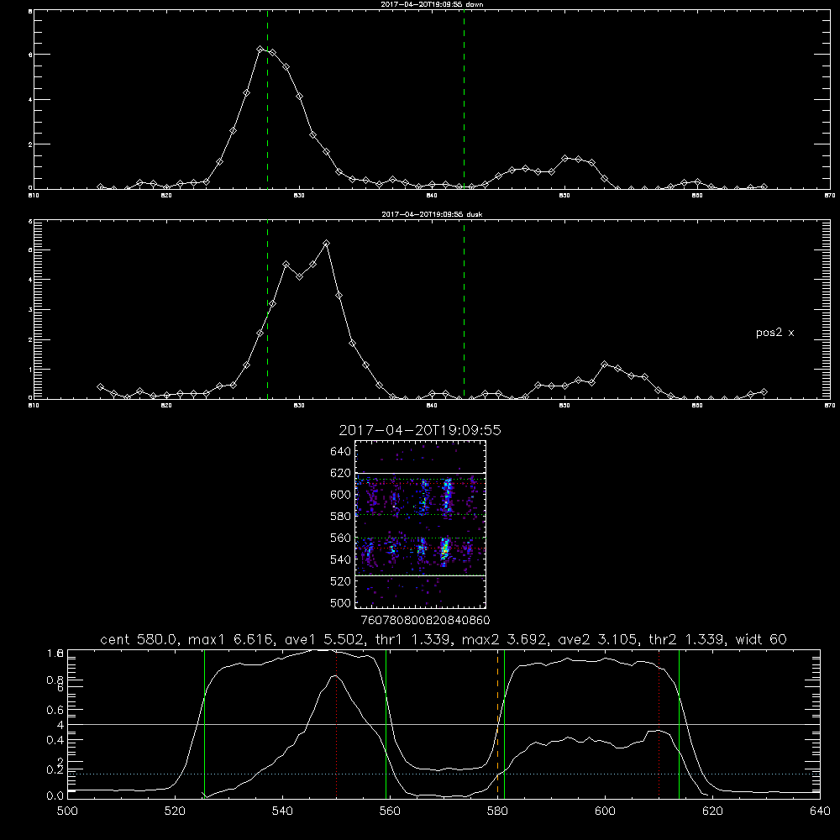Click the '0.0' y-axis label of bottom plot
The width and height of the screenshot is (840, 840).
55,796
